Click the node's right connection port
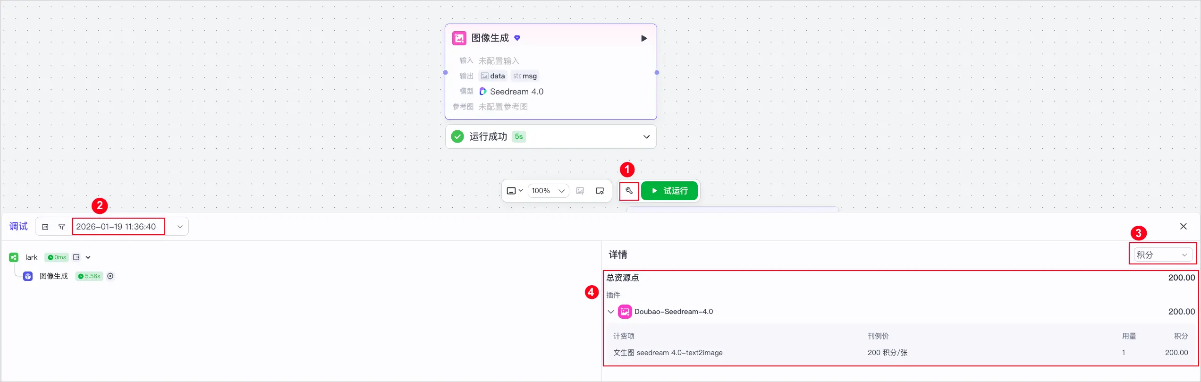1201x382 pixels. (657, 73)
